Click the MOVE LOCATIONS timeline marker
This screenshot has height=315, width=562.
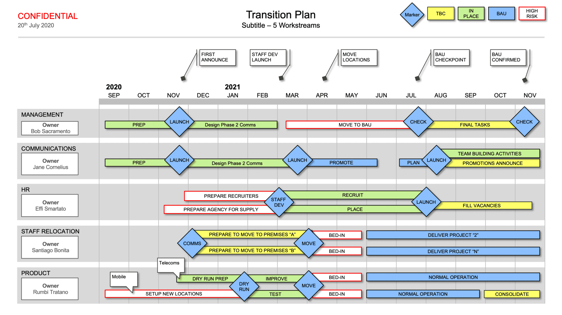pyautogui.click(x=322, y=79)
